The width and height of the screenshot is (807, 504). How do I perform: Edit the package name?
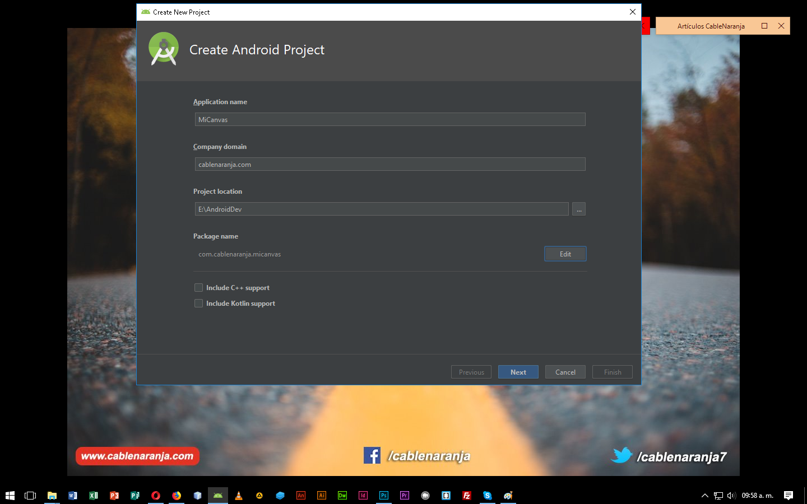click(x=565, y=254)
